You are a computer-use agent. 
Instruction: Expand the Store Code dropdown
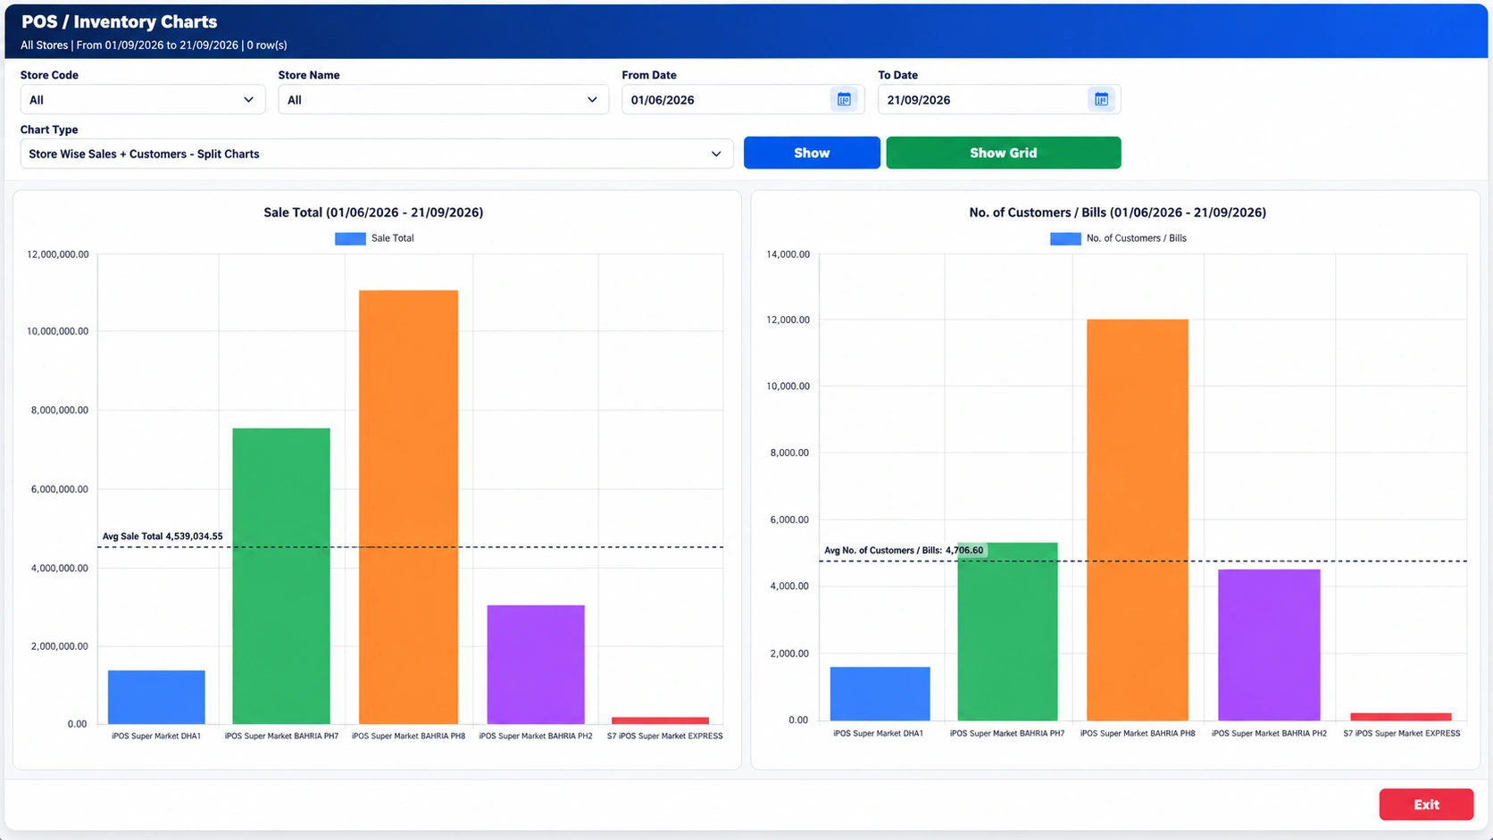point(143,99)
